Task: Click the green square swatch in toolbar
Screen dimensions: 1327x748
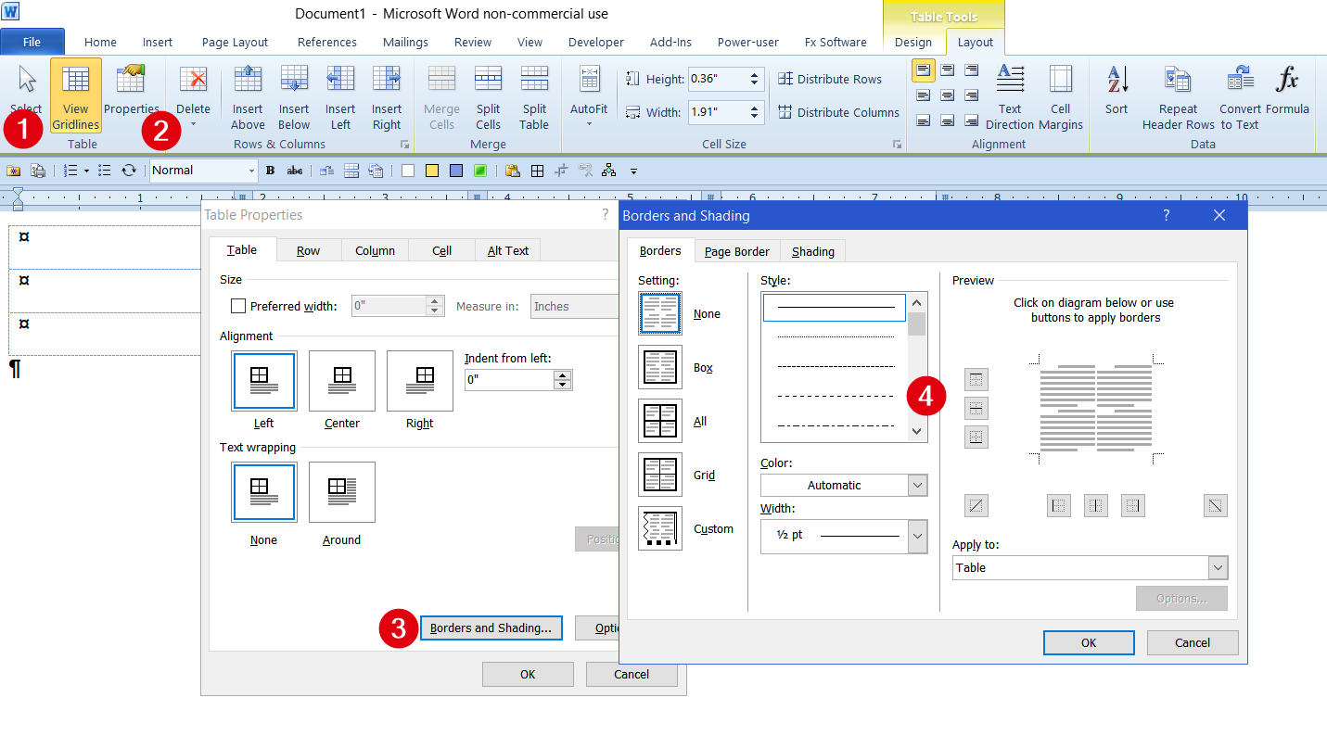Action: [x=480, y=171]
